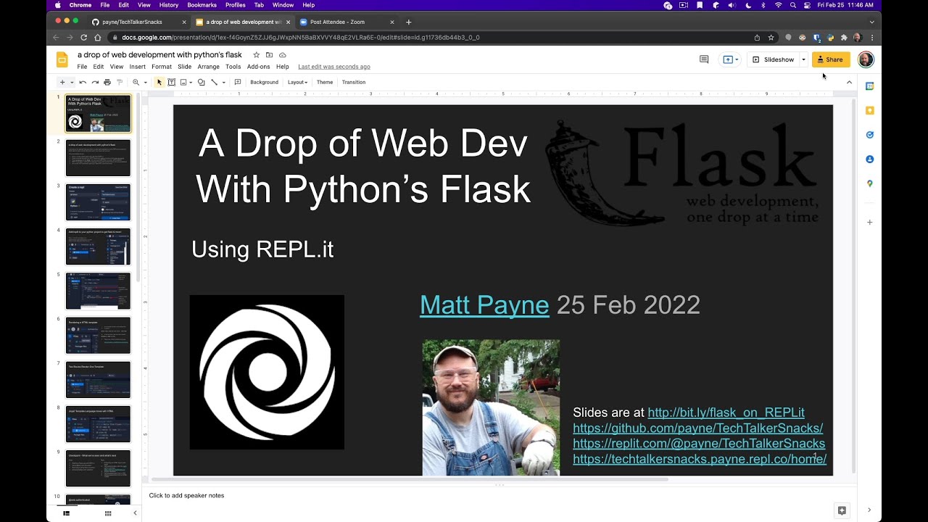Click the get add-ons plus icon

pos(869,222)
